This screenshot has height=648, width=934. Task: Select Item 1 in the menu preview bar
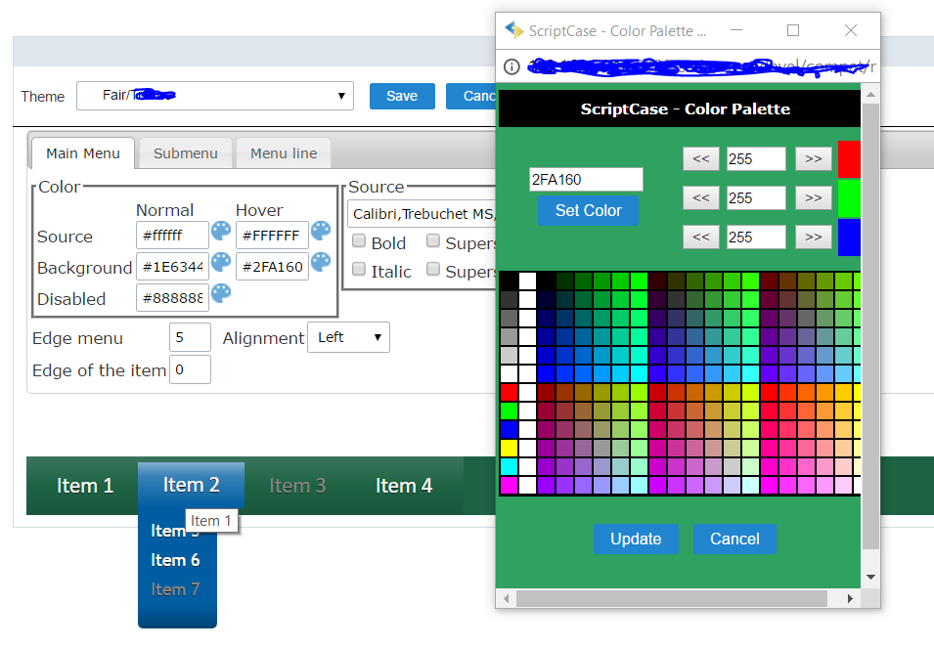[85, 486]
